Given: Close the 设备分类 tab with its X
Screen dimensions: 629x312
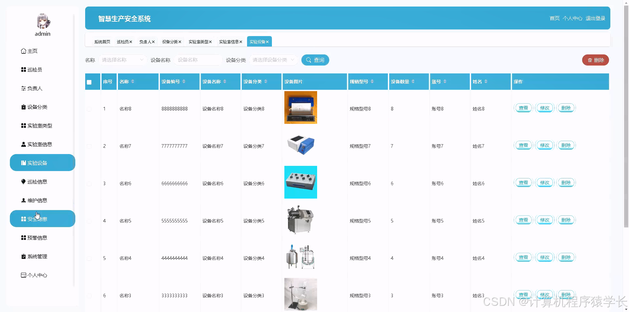Looking at the screenshot, I should (x=180, y=42).
